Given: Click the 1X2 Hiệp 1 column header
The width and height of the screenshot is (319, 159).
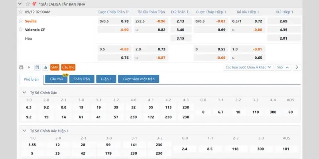Looking at the screenshot, I should tap(284, 12).
